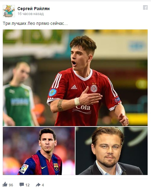The width and height of the screenshot is (151, 191).
Task: Open the large photo of red-jersey player
Action: click(x=75, y=78)
